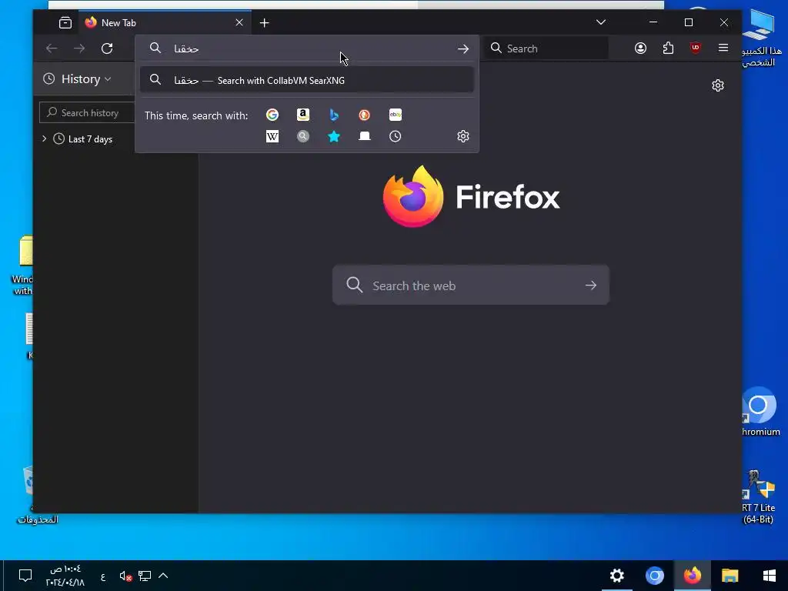Open Settings from the taskbar

click(x=616, y=576)
